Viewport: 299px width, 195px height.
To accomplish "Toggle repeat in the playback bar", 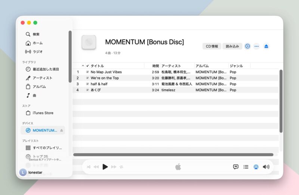I will 121,167.
